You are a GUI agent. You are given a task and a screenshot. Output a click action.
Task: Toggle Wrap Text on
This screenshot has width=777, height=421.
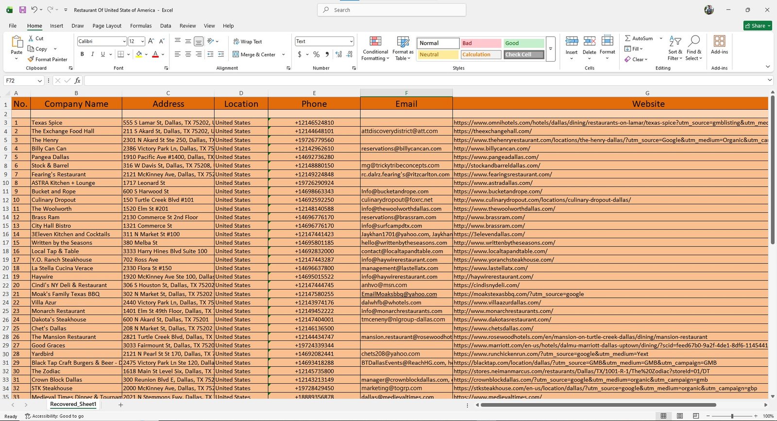pyautogui.click(x=248, y=42)
